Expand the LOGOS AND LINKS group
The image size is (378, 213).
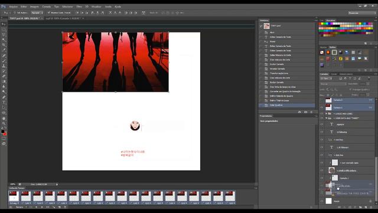click(326, 114)
